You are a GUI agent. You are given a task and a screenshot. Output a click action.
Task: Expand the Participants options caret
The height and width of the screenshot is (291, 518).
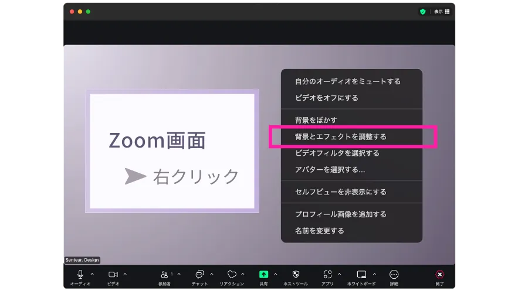(179, 274)
